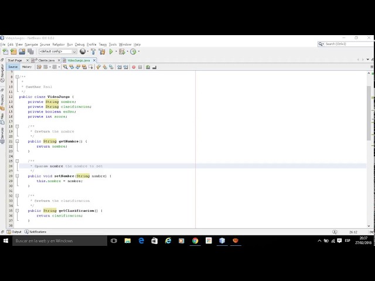Click the Clean and Build Project icon
This screenshot has height=281, width=375.
pos(102,52)
